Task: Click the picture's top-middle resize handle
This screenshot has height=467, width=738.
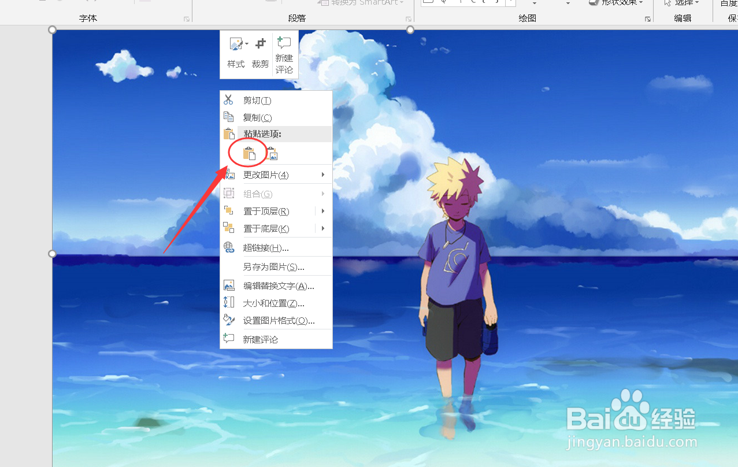Action: 410,29
